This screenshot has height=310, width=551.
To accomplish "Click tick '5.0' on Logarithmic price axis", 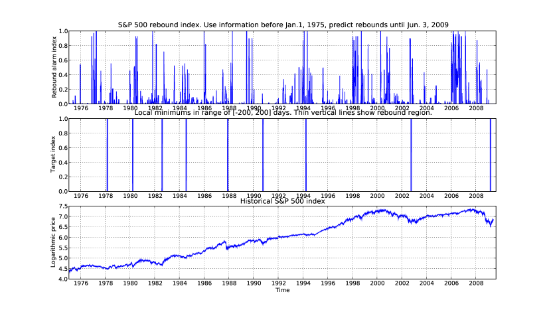I will pos(62,258).
